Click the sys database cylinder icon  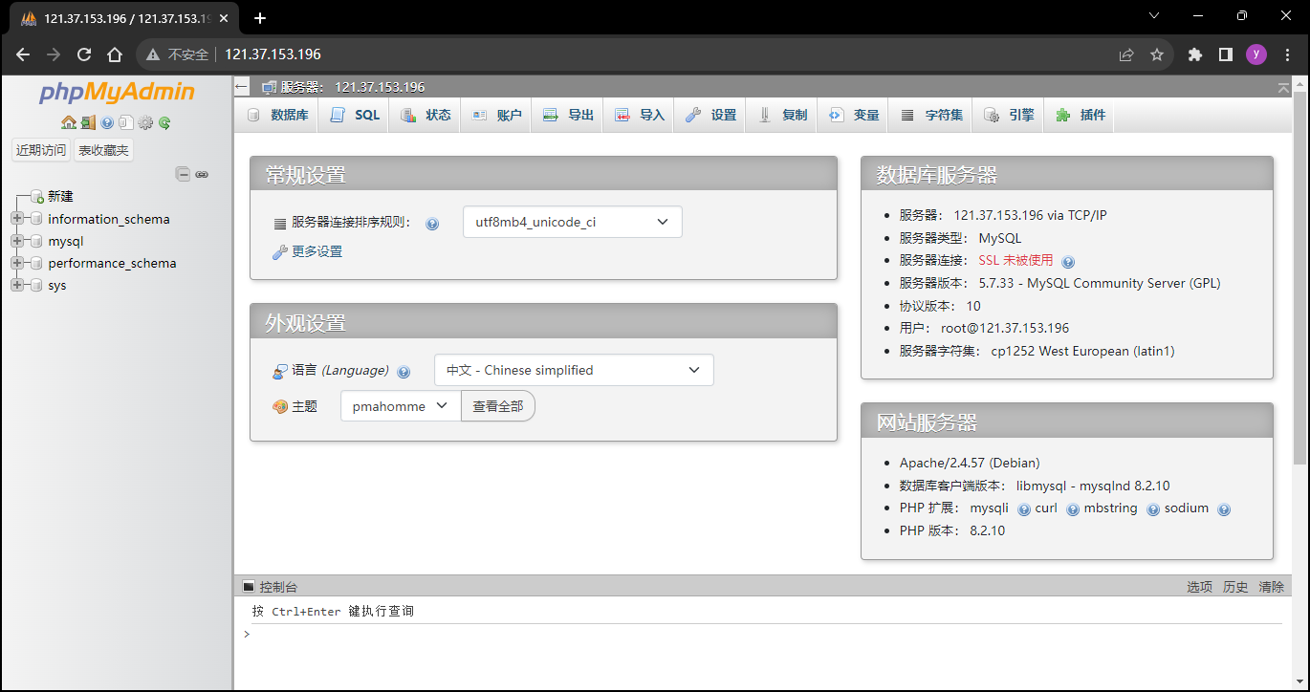(37, 285)
